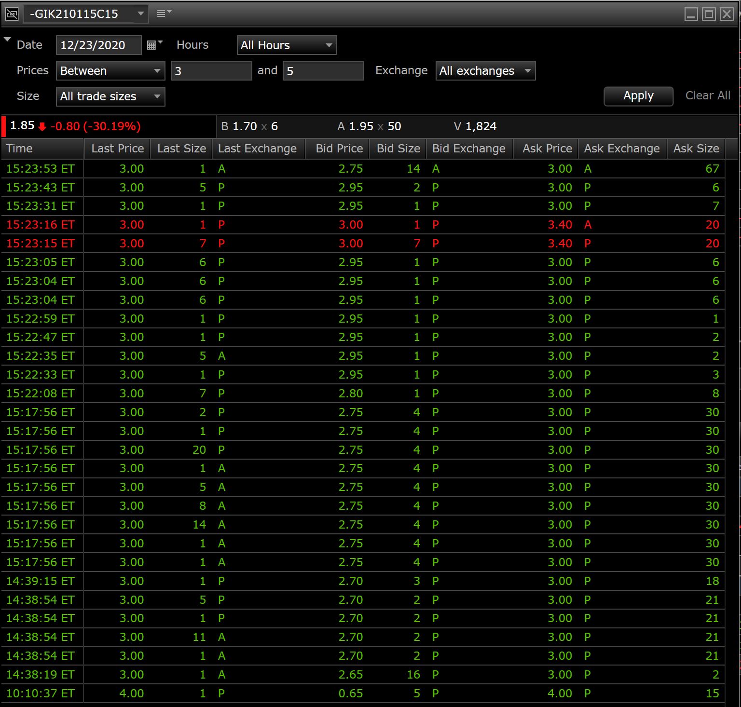Click Clear All filters

coord(708,95)
